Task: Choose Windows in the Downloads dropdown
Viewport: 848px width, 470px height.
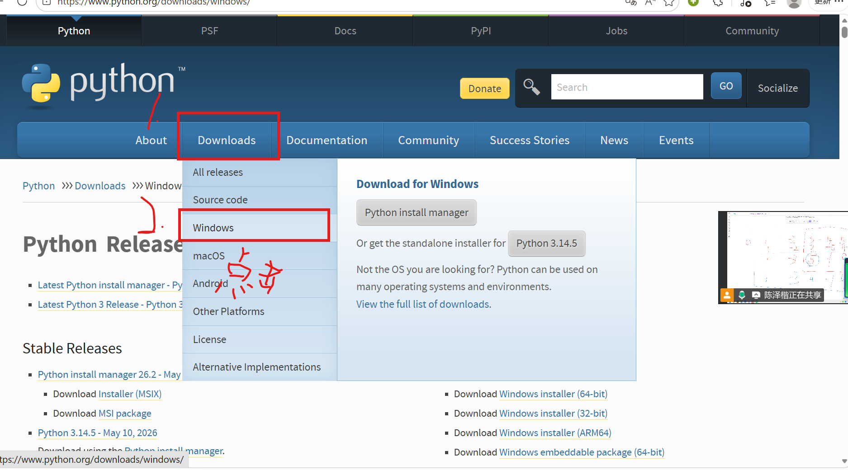Action: (x=260, y=228)
